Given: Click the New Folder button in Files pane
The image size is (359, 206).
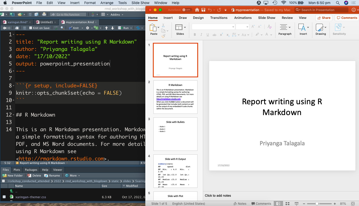Looking at the screenshot, I should click(13, 176).
